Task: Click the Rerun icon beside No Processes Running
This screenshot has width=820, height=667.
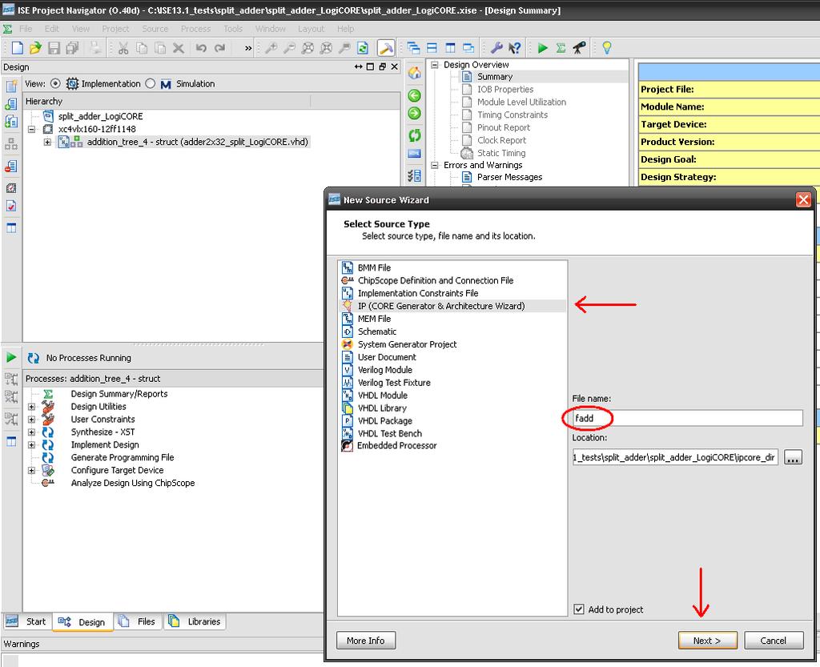Action: (x=34, y=358)
